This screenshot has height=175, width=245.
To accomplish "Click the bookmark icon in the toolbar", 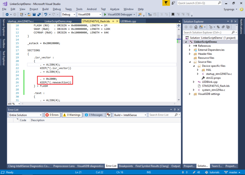I will click(x=173, y=15).
